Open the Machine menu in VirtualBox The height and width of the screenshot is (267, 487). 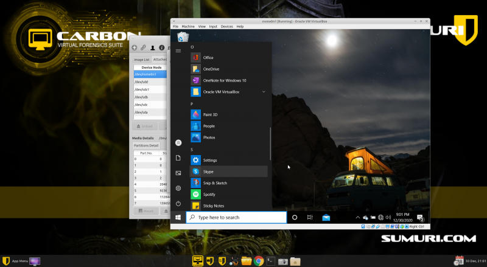[x=188, y=27]
